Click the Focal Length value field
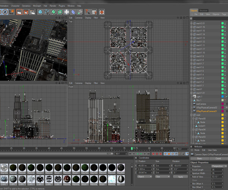This screenshot has height=190, width=228. pyautogui.click(x=217, y=170)
